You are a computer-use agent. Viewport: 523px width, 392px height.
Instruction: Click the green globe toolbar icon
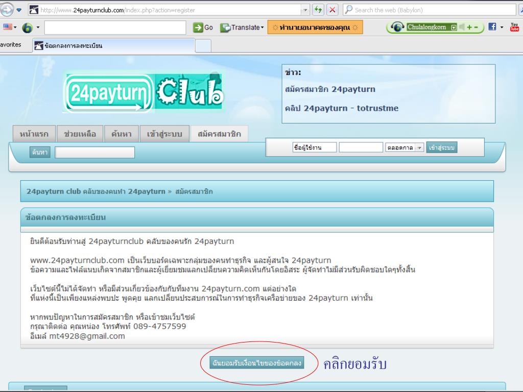click(x=28, y=28)
